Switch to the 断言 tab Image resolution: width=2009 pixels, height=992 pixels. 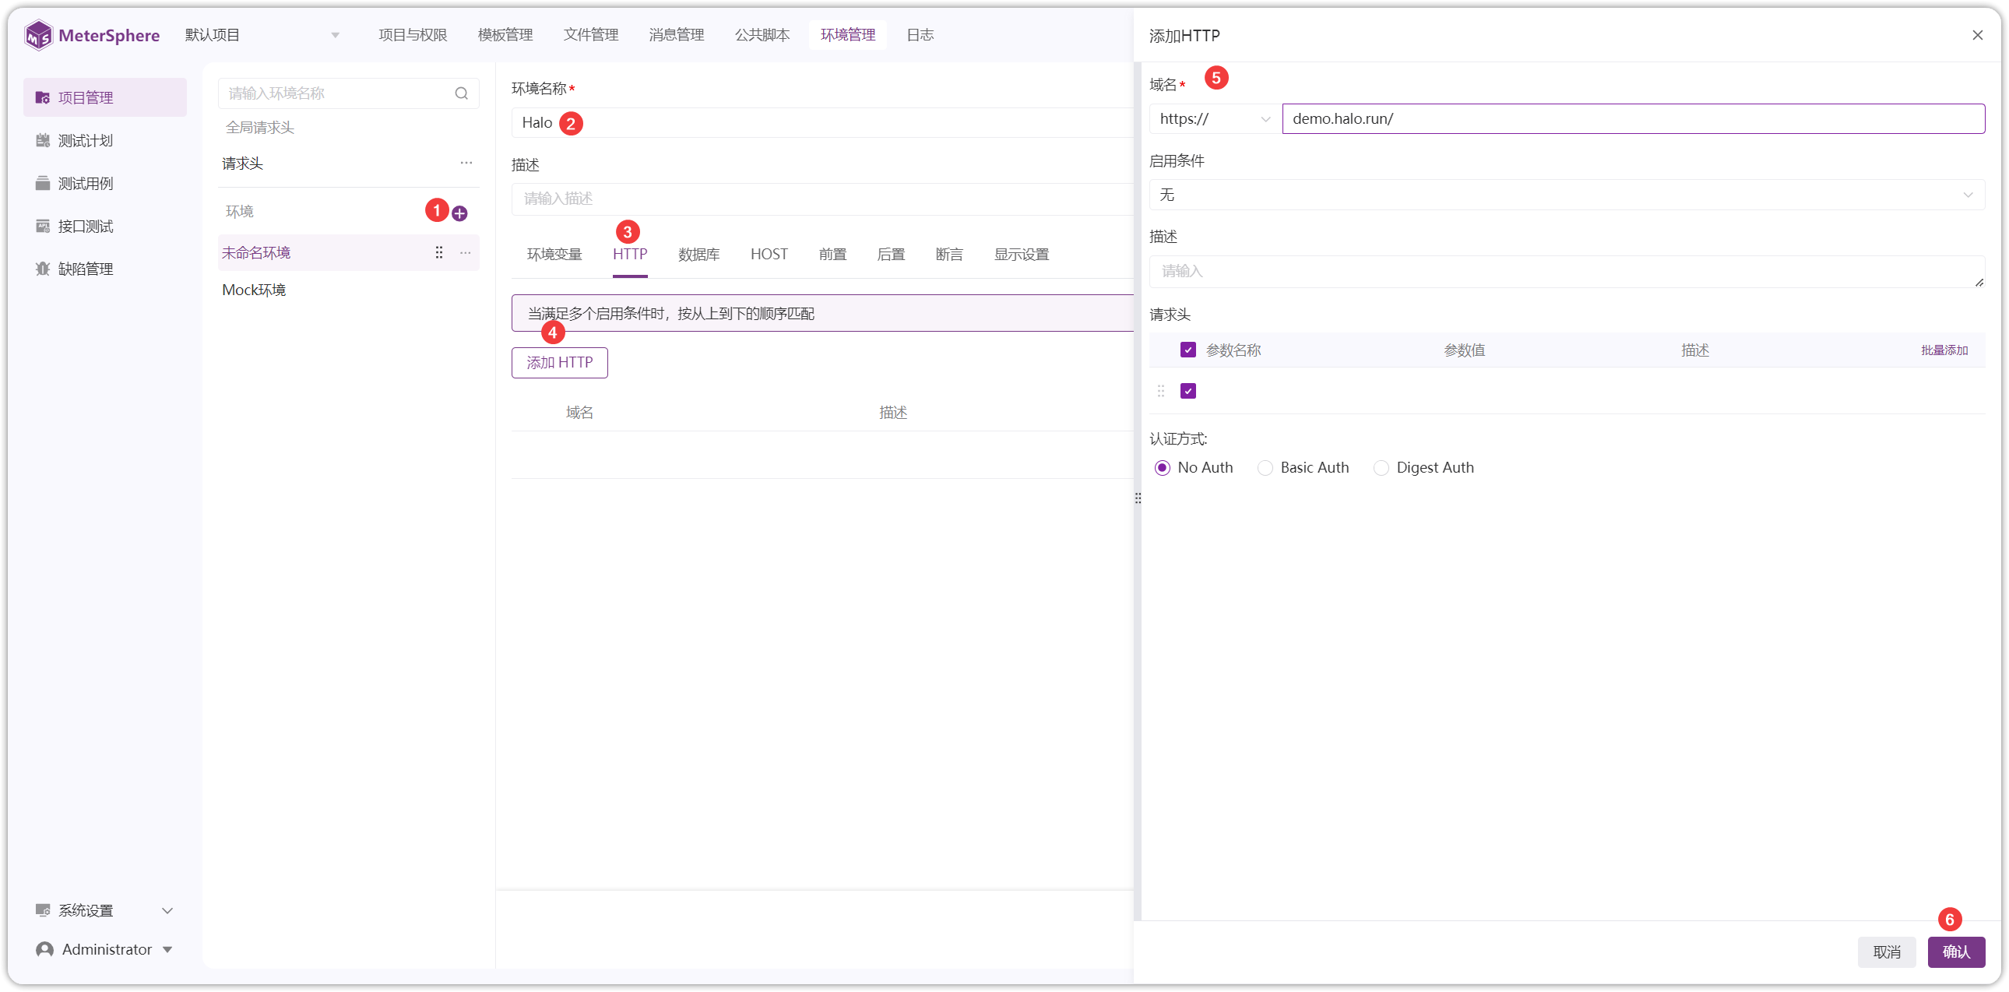pos(949,255)
